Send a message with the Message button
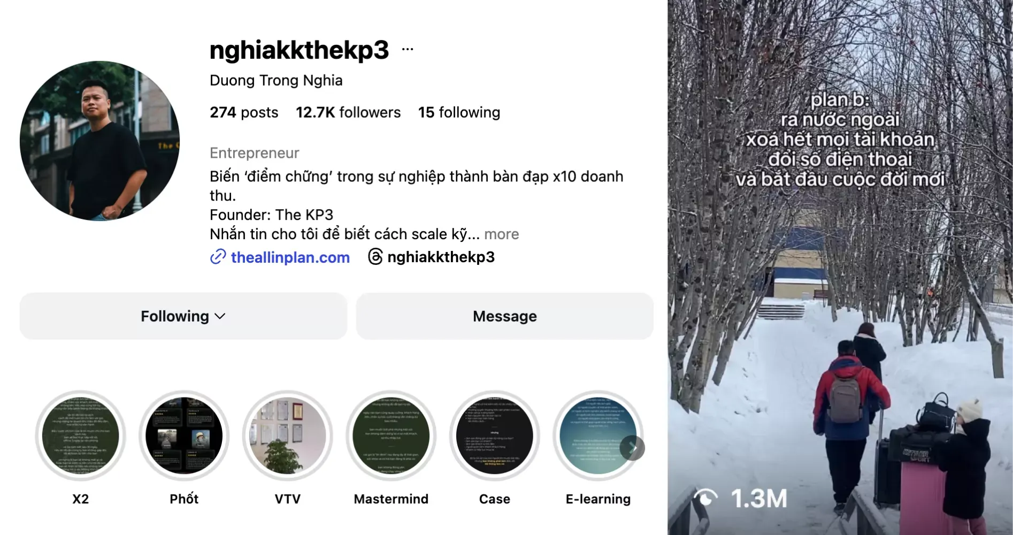The image size is (1013, 535). click(x=505, y=316)
